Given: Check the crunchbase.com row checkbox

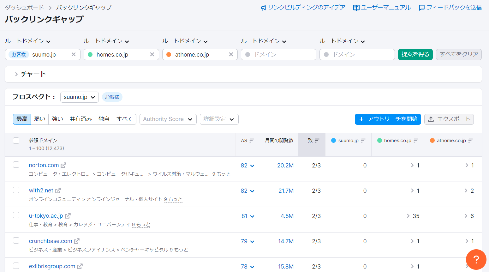Looking at the screenshot, I should click(x=16, y=240).
